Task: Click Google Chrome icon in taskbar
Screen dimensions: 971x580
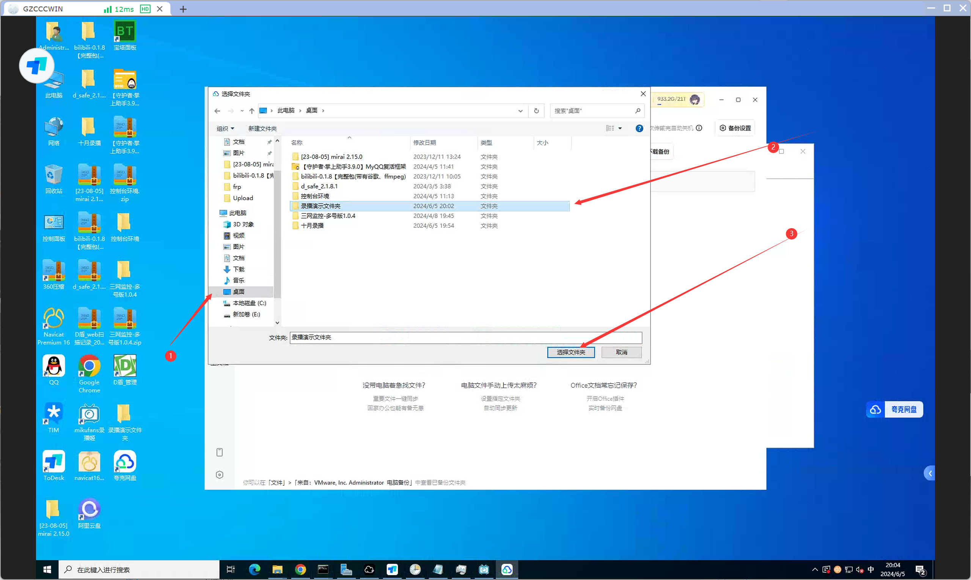Action: pos(300,569)
